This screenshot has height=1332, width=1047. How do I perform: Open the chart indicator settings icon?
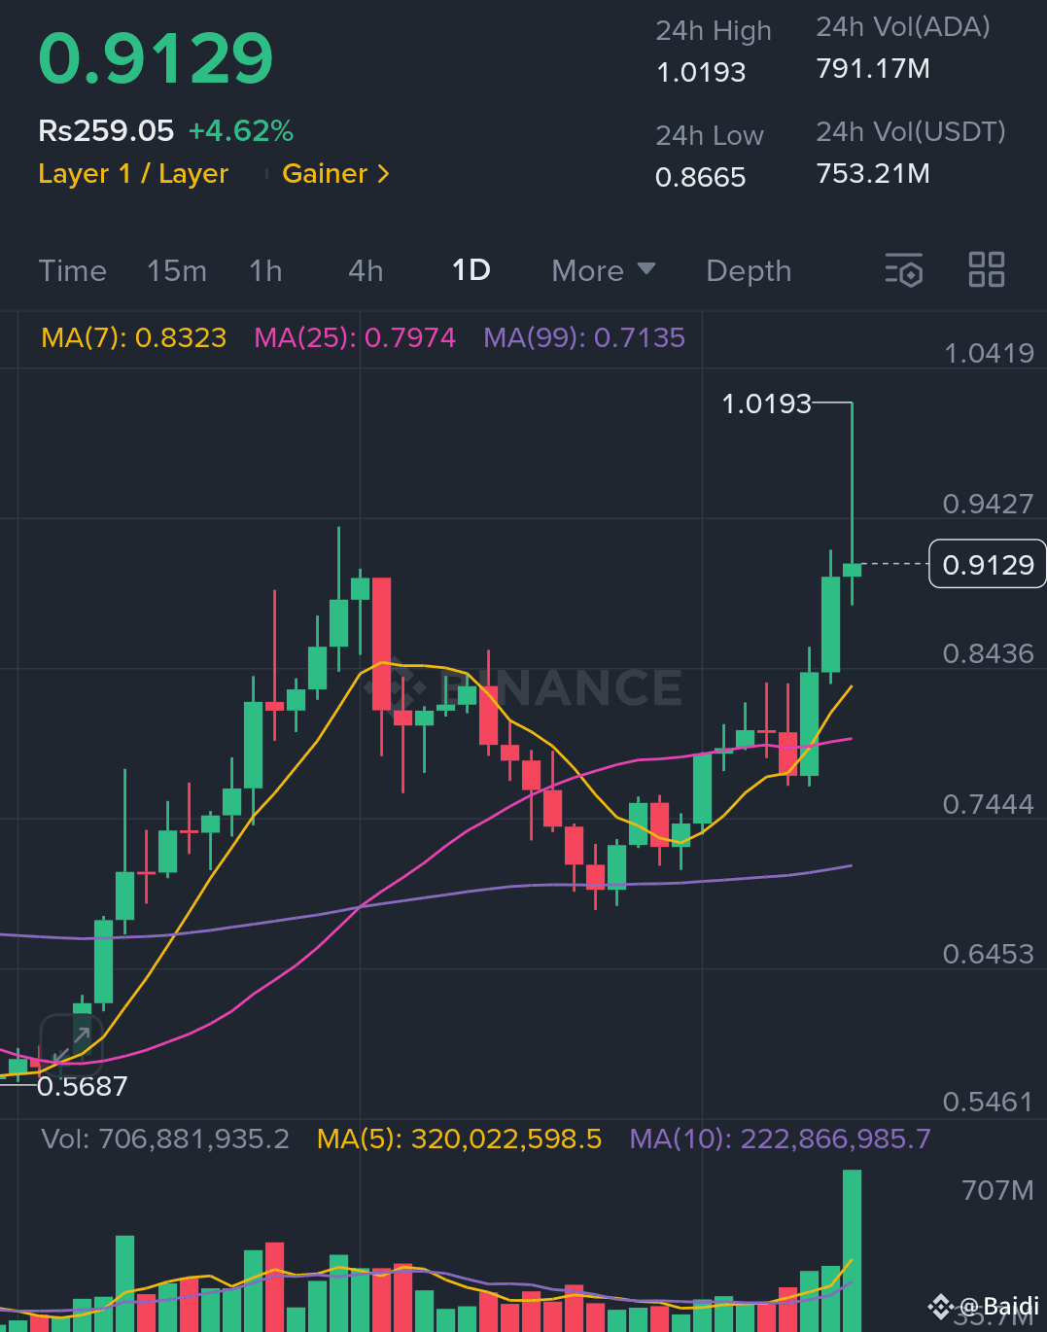click(x=903, y=270)
